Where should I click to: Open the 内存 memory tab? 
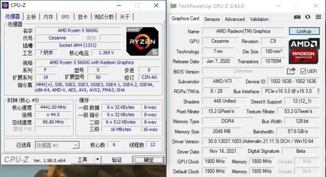[48, 17]
